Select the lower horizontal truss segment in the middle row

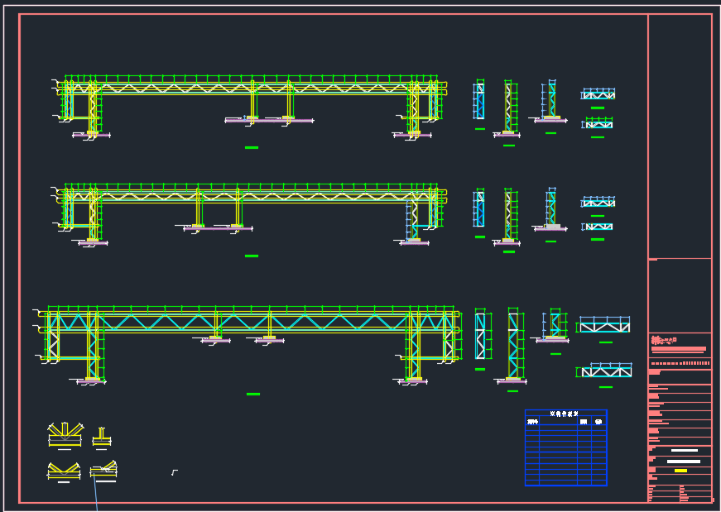(x=597, y=227)
